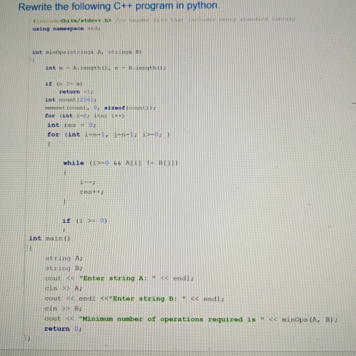356x356 pixels.
Task: Click the 'if (n != m)' line
Action: (64, 84)
